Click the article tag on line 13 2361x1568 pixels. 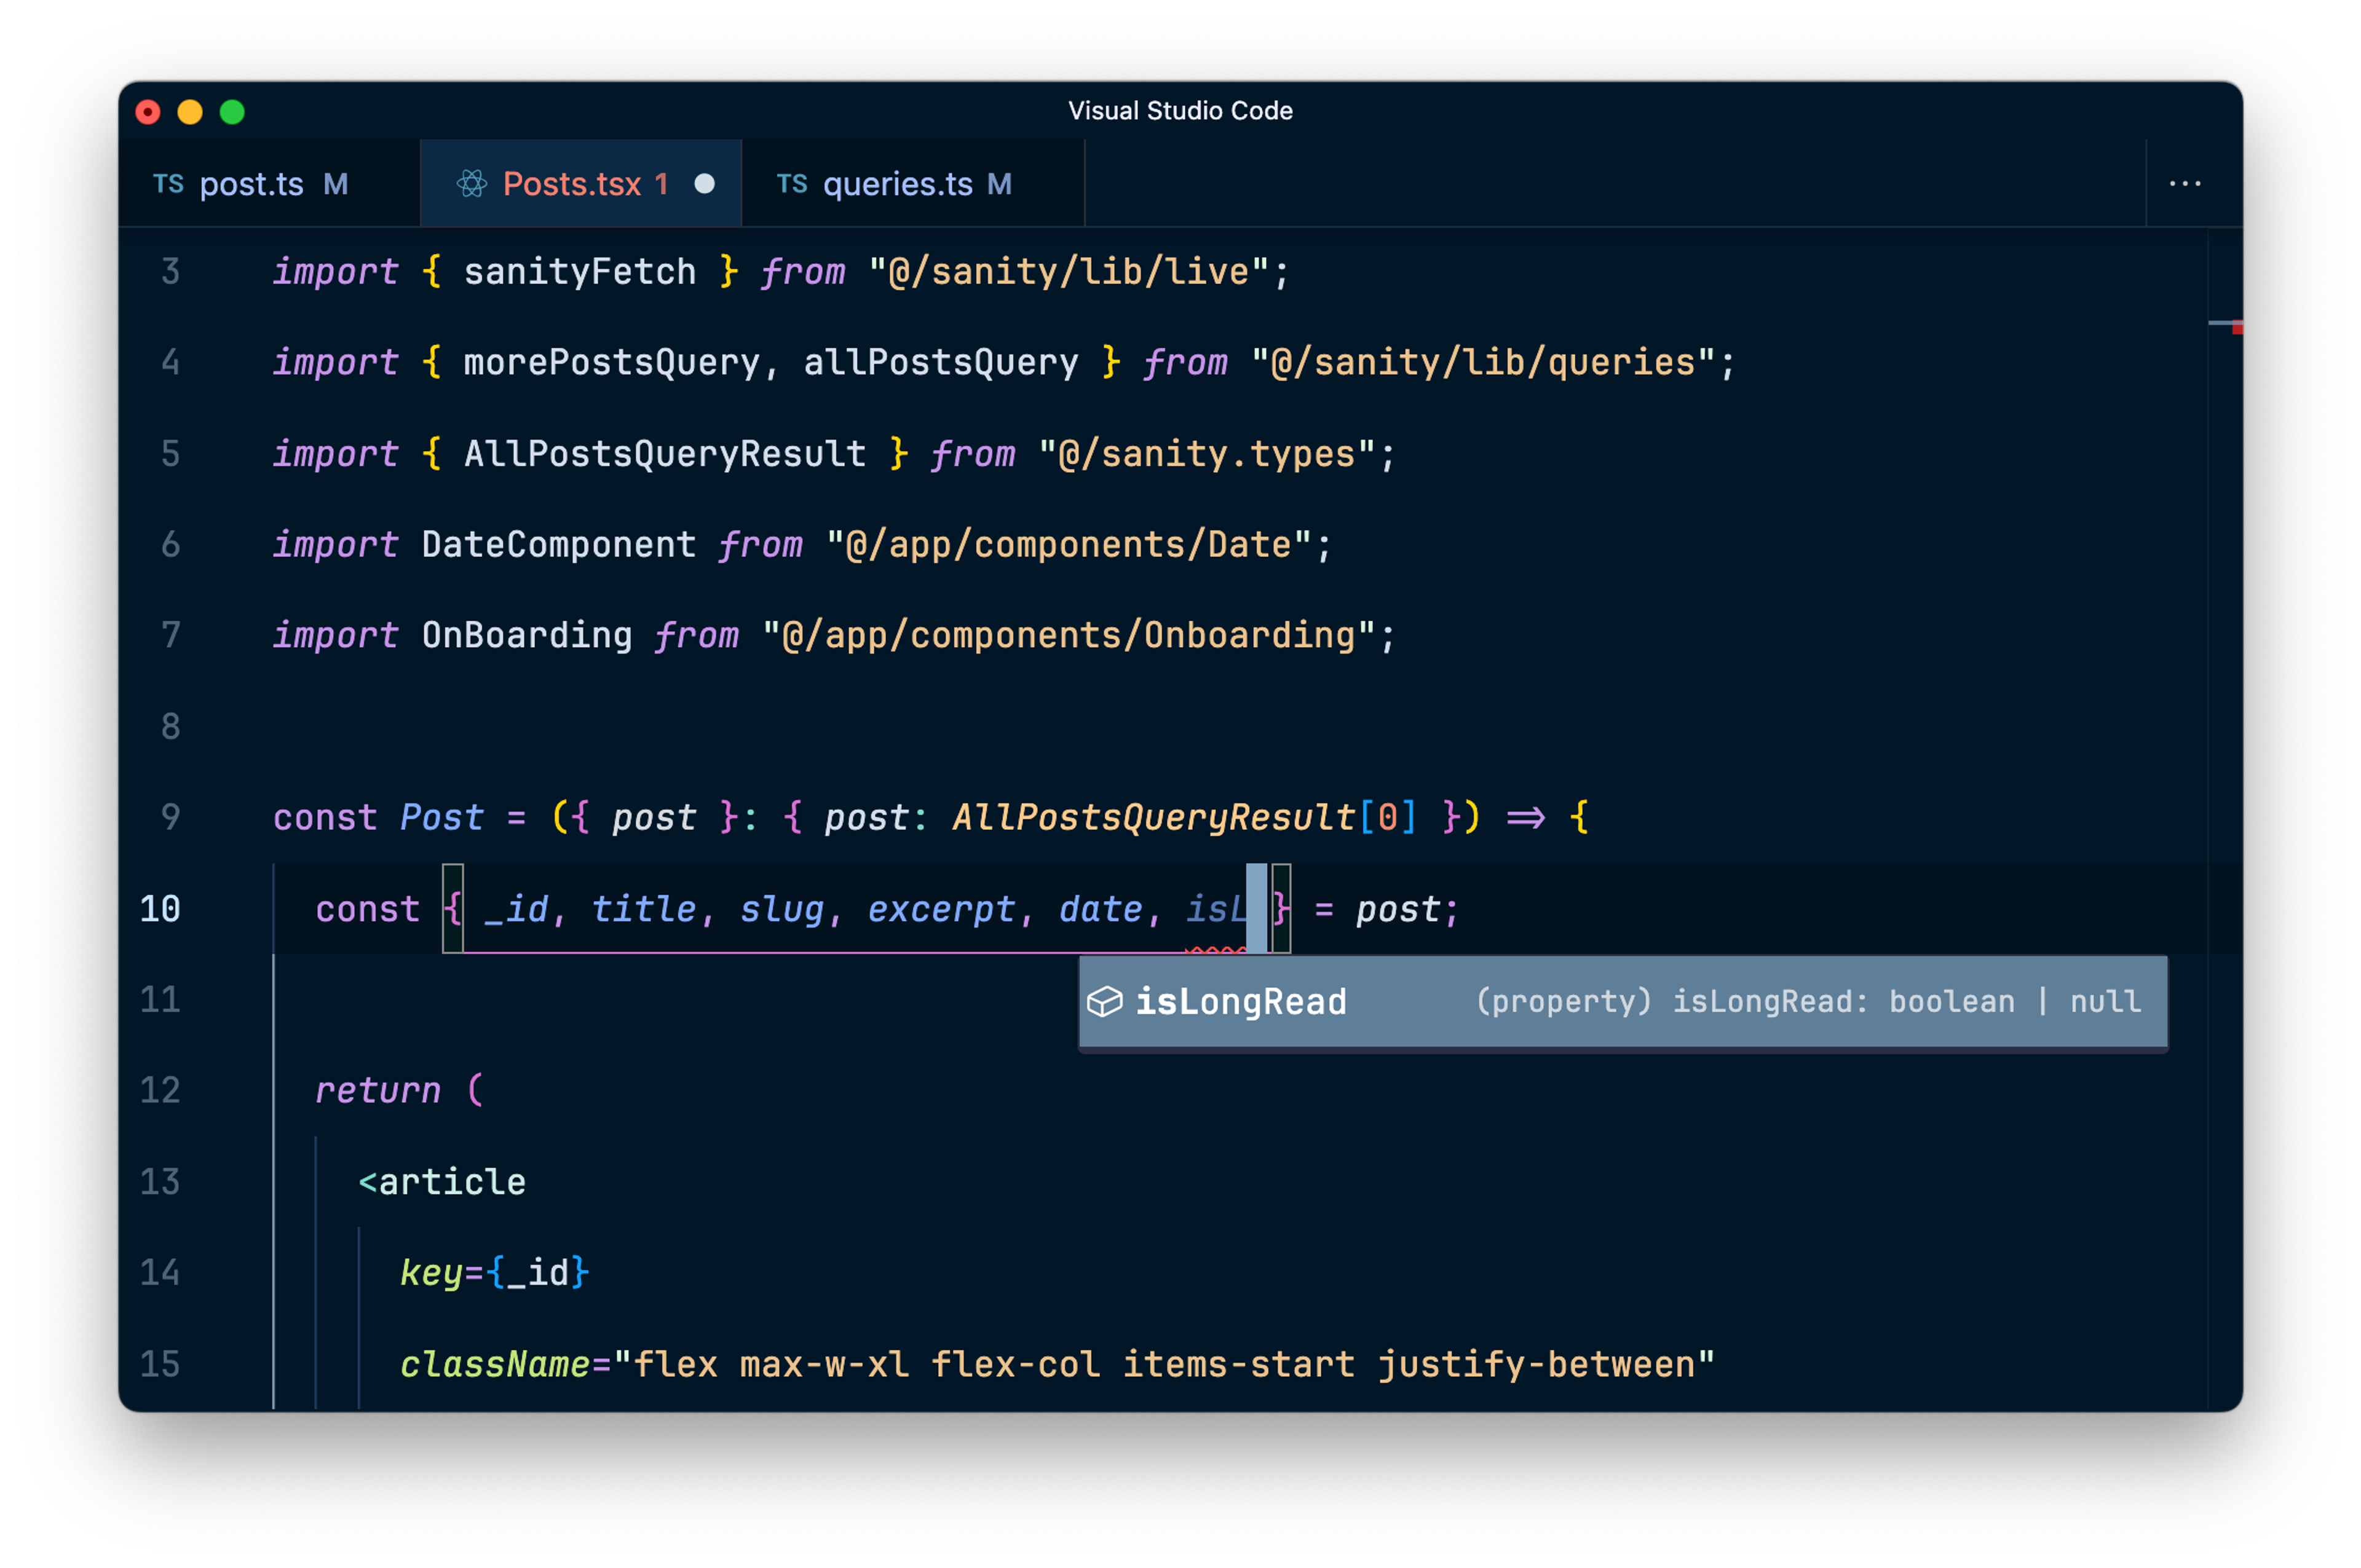[x=451, y=1182]
